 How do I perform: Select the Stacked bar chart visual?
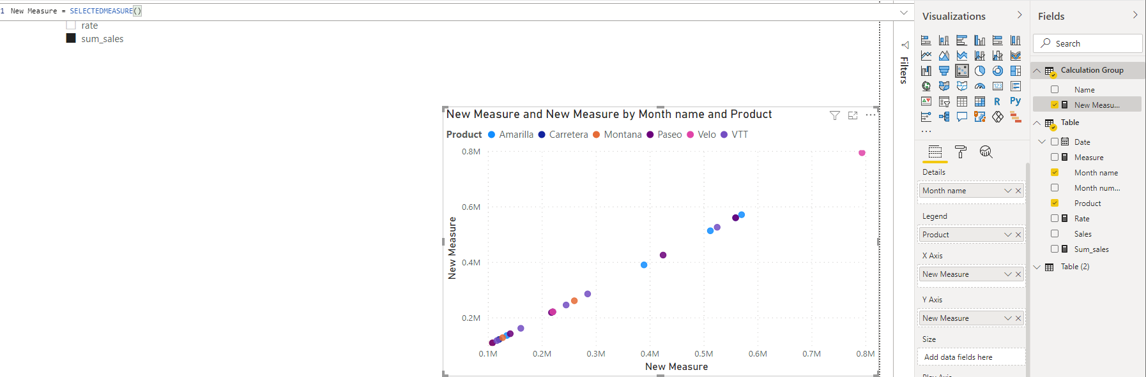click(926, 40)
